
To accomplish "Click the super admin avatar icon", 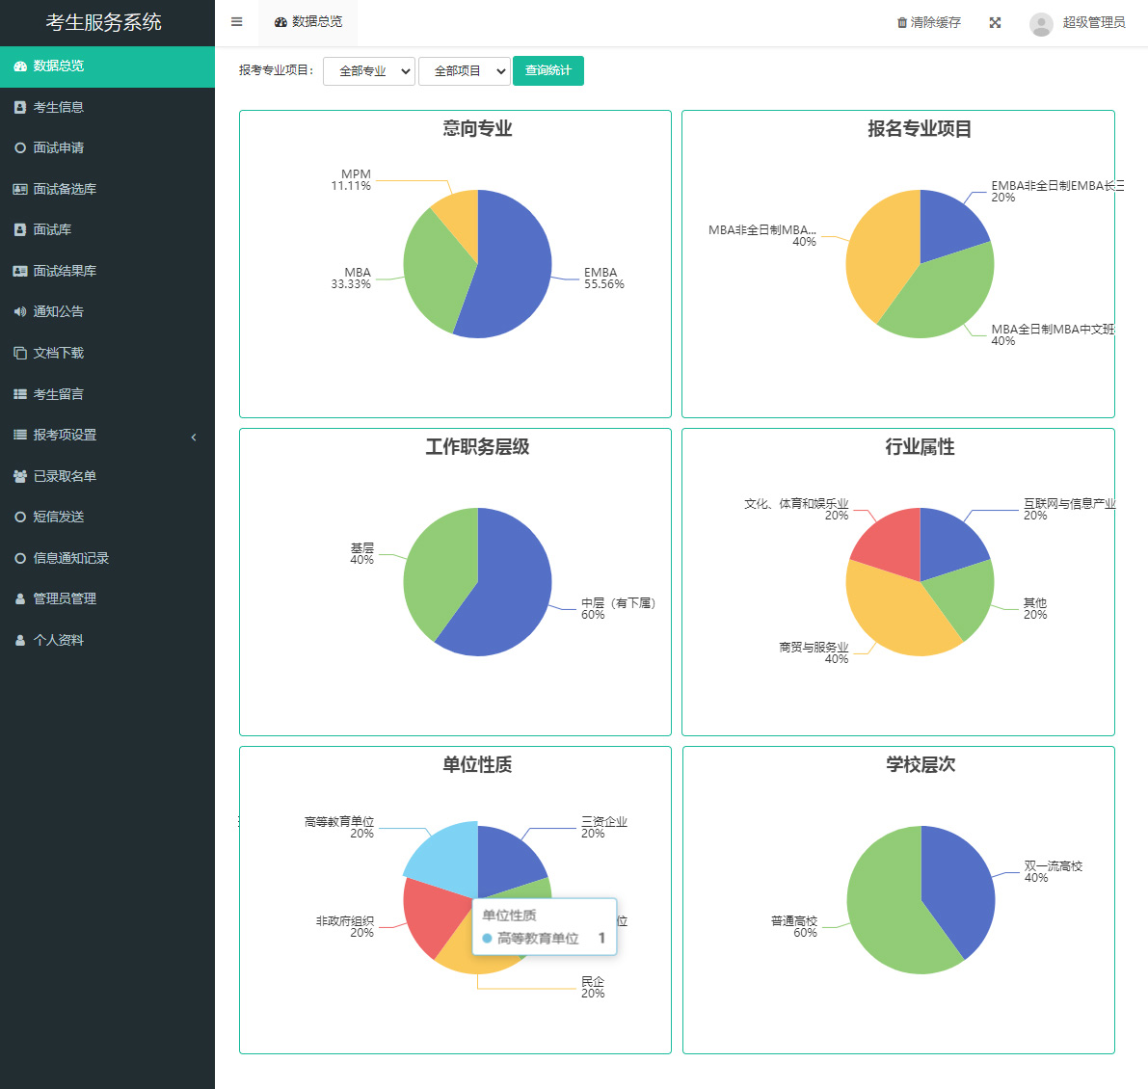I will click(x=1041, y=23).
